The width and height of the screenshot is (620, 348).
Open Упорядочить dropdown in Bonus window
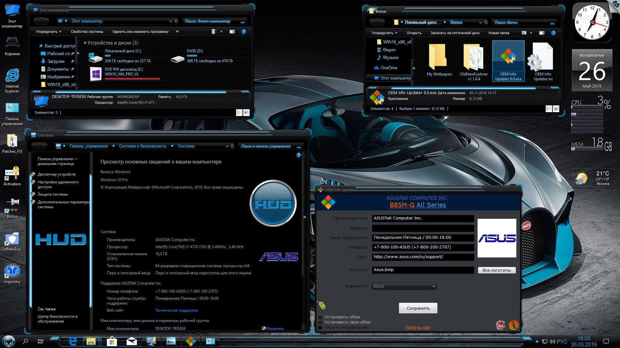pos(384,33)
